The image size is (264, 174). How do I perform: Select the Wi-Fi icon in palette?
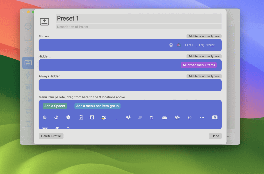57,128
